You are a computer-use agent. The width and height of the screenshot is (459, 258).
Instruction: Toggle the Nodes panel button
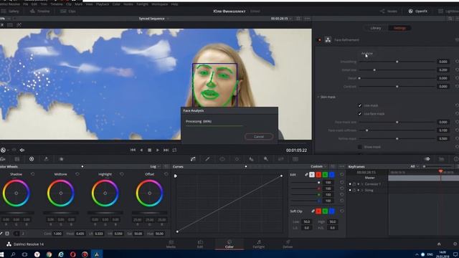389,11
